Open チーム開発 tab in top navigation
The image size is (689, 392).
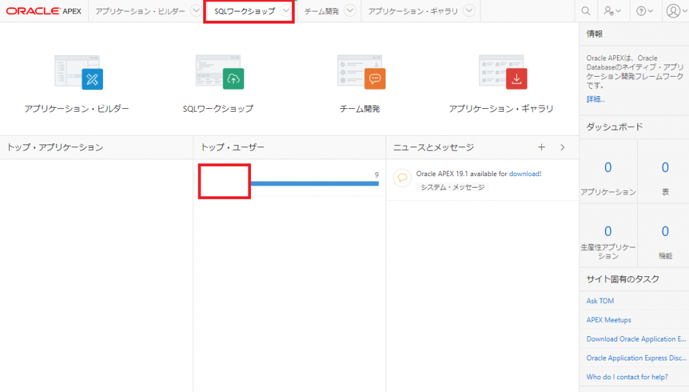(x=322, y=11)
